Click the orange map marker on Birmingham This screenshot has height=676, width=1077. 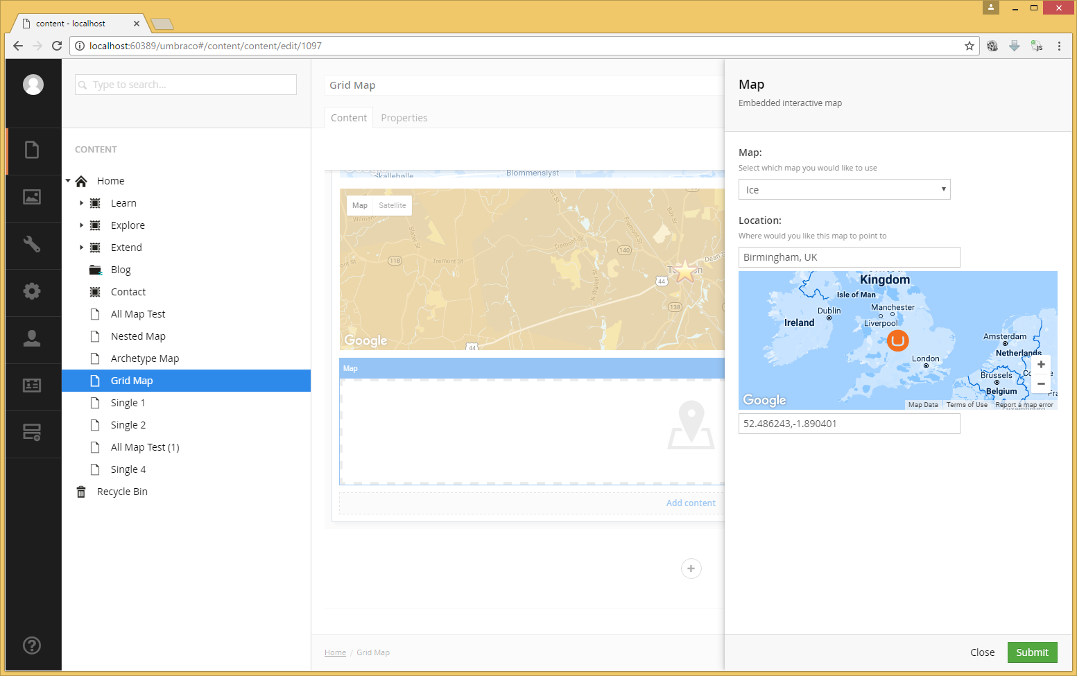897,340
